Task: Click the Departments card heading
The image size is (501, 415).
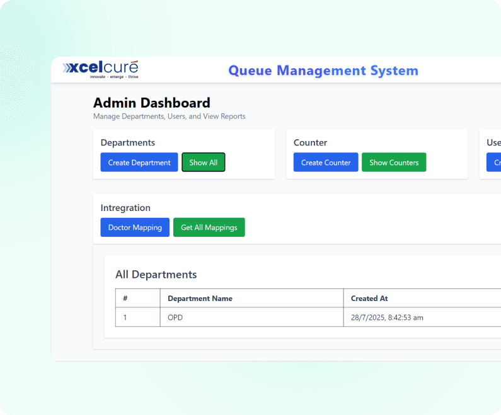Action: tap(128, 142)
